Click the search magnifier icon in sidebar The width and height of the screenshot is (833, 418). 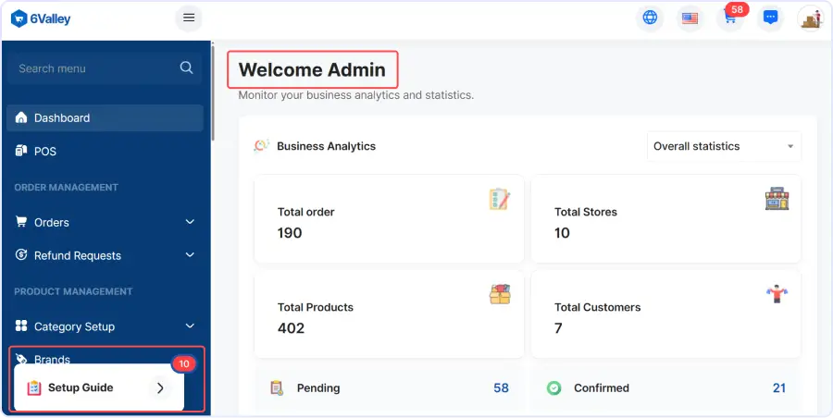[186, 68]
